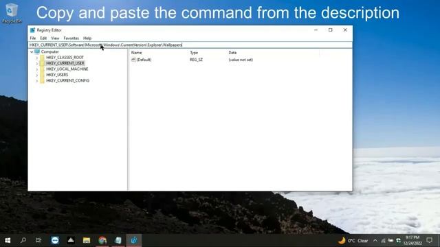This screenshot has width=440, height=247.
Task: Click the Computer icon in the tree
Action: click(37, 52)
